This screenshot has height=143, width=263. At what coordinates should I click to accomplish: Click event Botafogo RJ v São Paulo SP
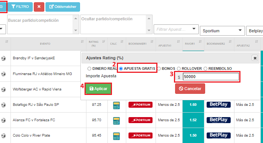[36, 105]
